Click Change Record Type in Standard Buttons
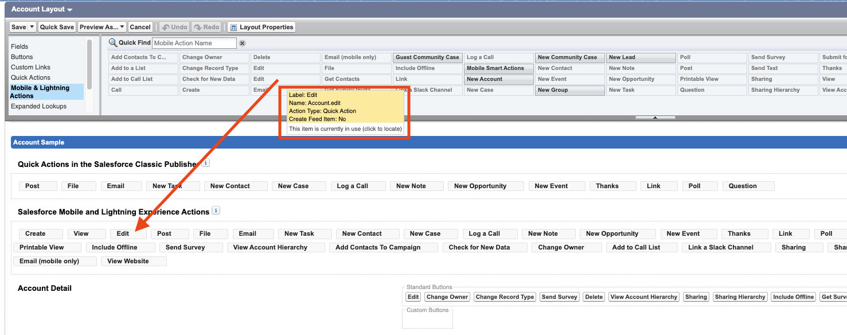 pos(505,297)
